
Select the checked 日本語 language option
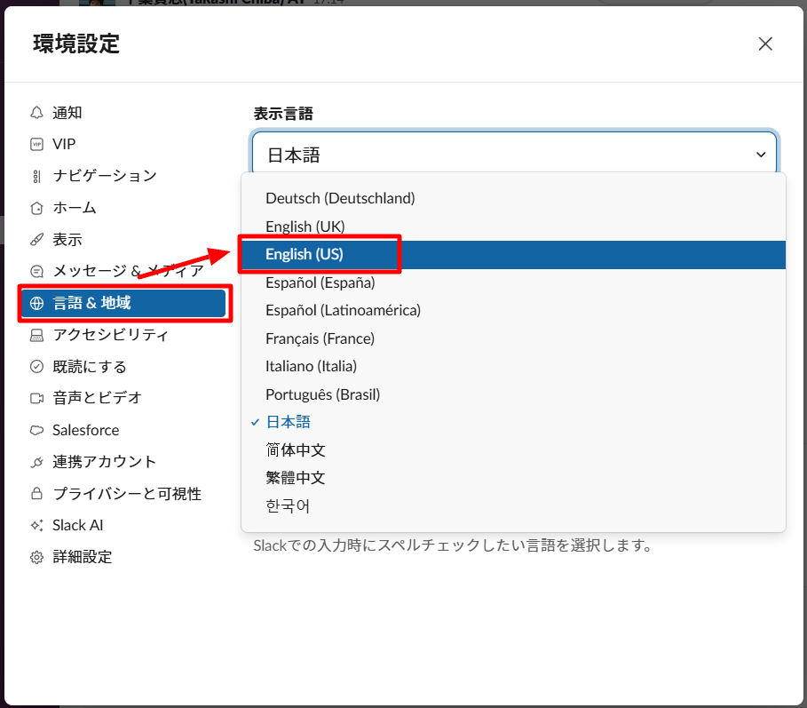tap(288, 422)
